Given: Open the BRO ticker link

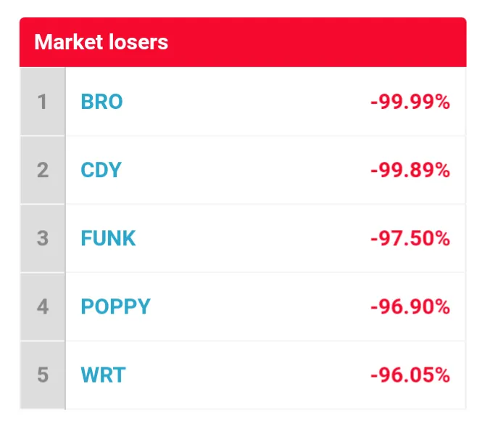Looking at the screenshot, I should (x=101, y=102).
